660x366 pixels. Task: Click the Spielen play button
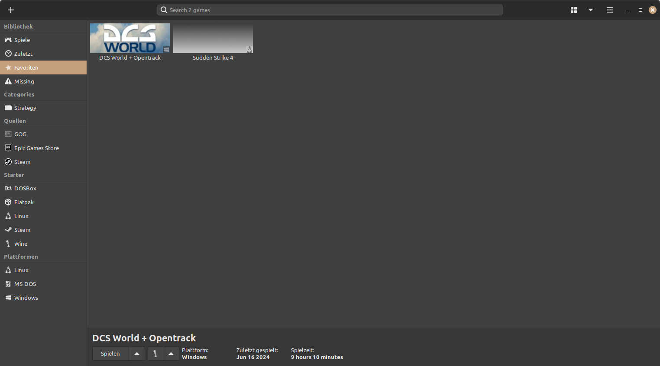(110, 353)
